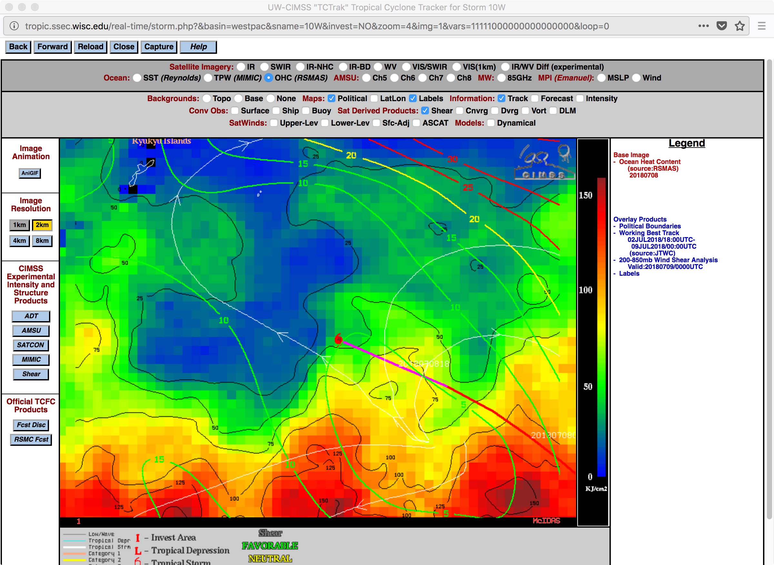The width and height of the screenshot is (774, 565).
Task: Toggle the Track information checkbox
Action: click(501, 99)
